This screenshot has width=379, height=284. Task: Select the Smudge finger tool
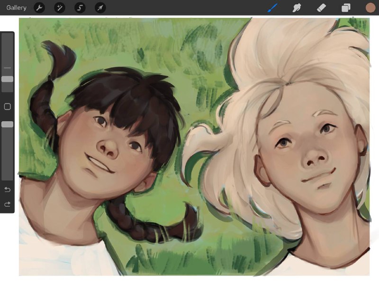click(297, 8)
